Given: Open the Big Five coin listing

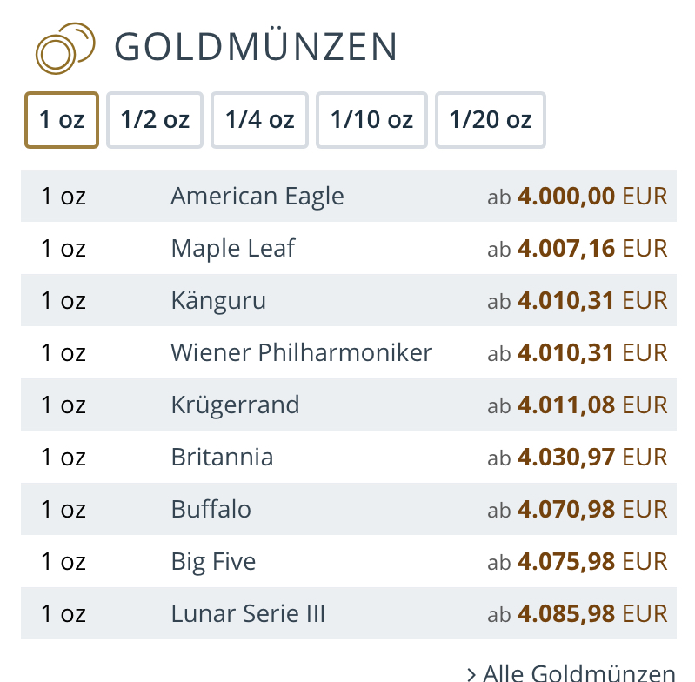Looking at the screenshot, I should pyautogui.click(x=213, y=562).
